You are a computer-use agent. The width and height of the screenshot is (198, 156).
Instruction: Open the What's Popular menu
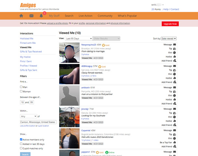coord(127,16)
